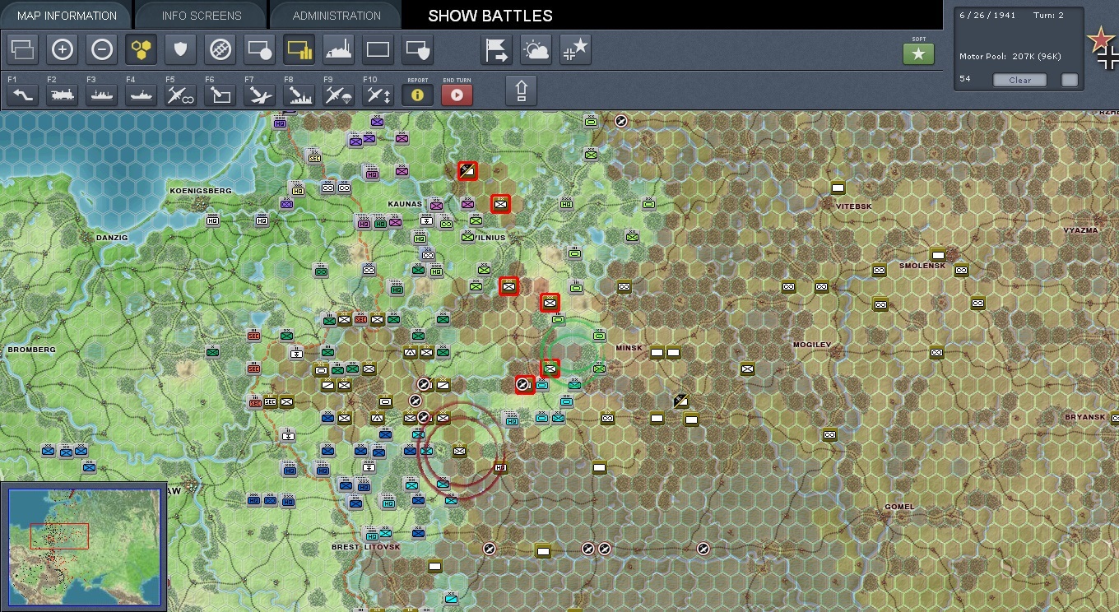Screen dimensions: 1119x612
Task: Click the Show Battles heading text
Action: (490, 16)
